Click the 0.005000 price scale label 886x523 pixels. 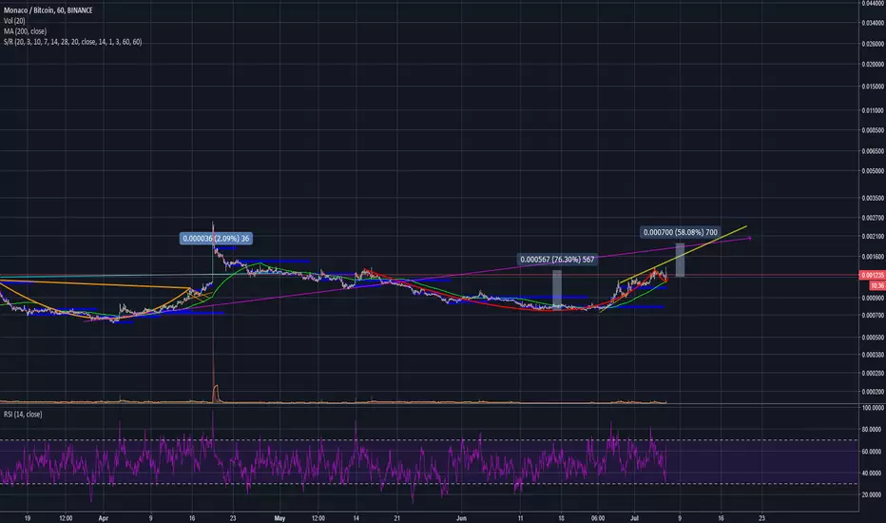point(873,171)
